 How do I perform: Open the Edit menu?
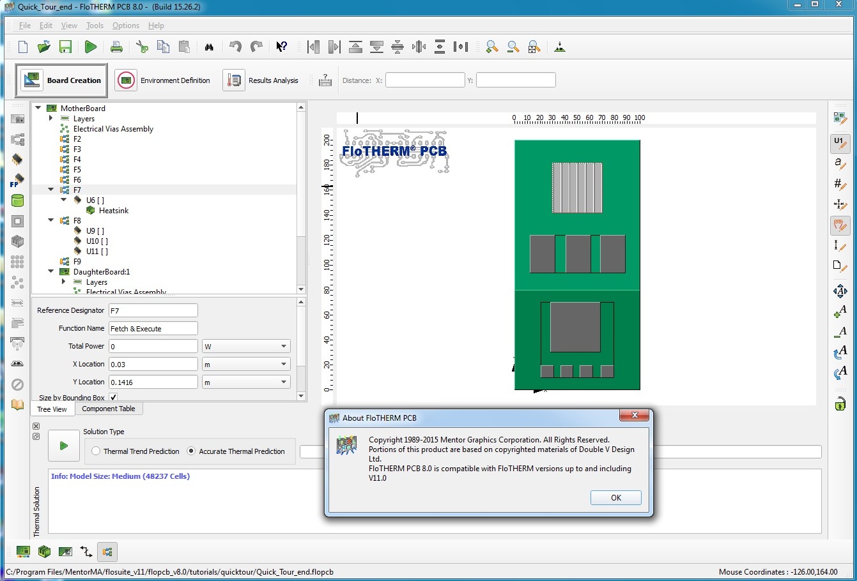tap(46, 26)
